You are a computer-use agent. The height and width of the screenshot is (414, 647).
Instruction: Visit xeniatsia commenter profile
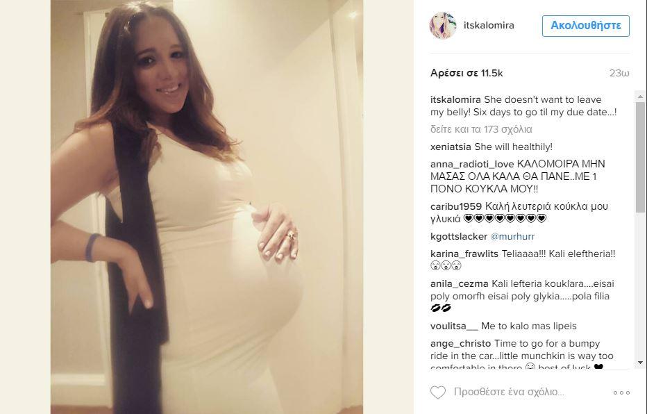tap(451, 147)
